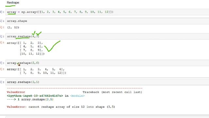The width and height of the screenshot is (209, 118).
Task: Click output row [ 4, 5, 6]
Action: [31, 47]
